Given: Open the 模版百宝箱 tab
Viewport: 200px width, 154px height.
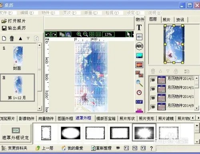Looking at the screenshot, I should pyautogui.click(x=106, y=119).
